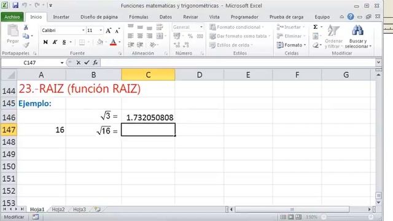Viewport: 393px width, 221px height.
Task: Click the fill color paint bucket
Action: pos(100,42)
